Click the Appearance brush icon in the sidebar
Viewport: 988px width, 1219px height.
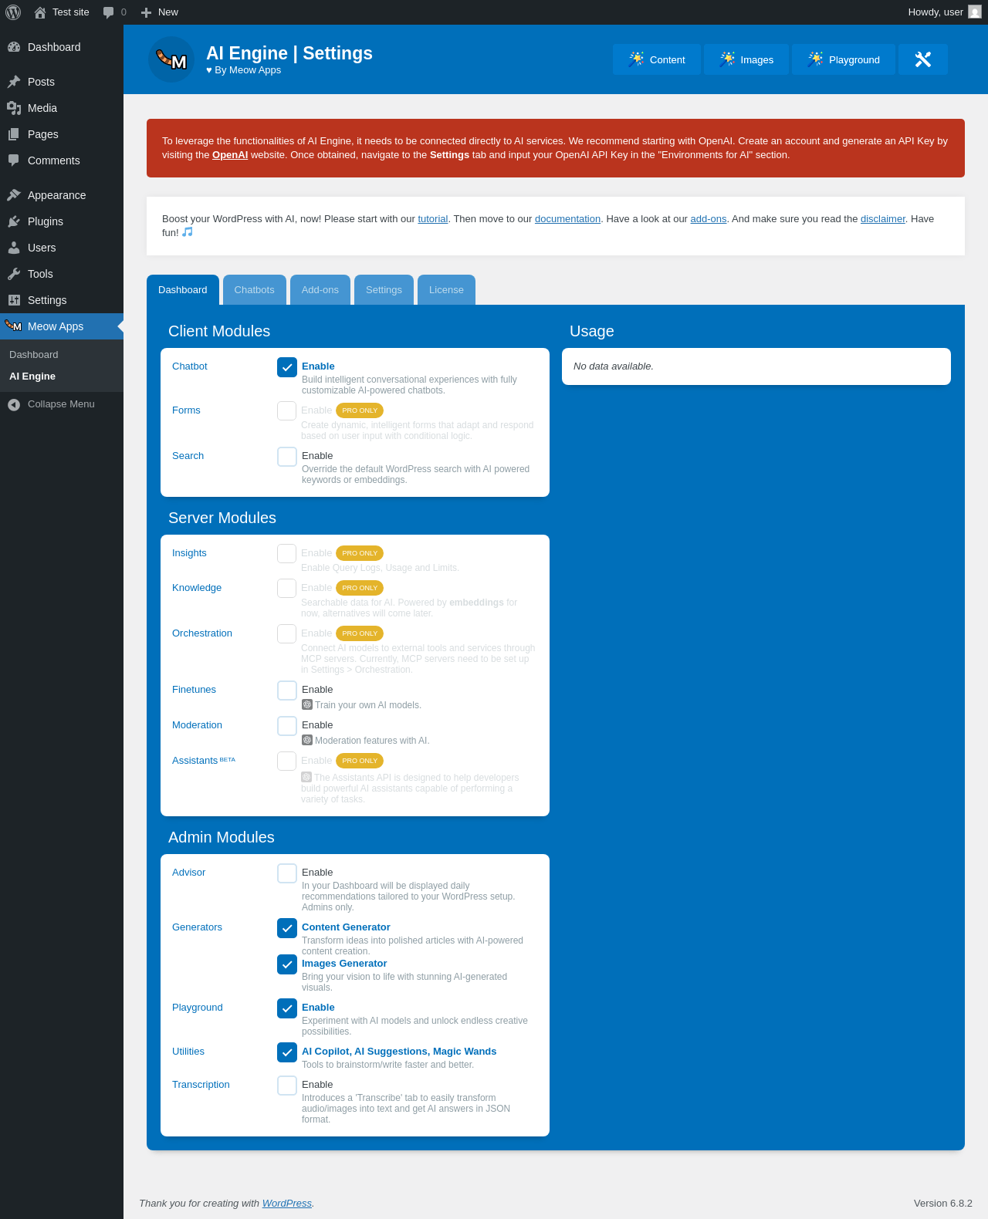pyautogui.click(x=14, y=195)
